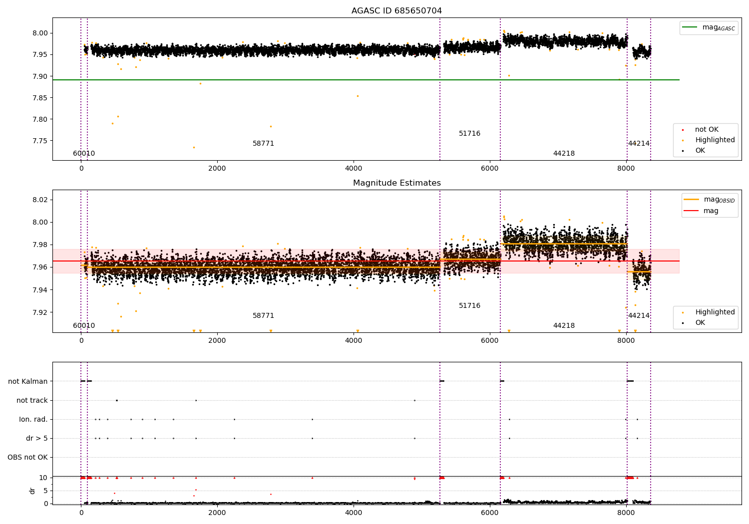Click the 'Magnitude Estimates' plot title
749x524 pixels.
tap(396, 183)
